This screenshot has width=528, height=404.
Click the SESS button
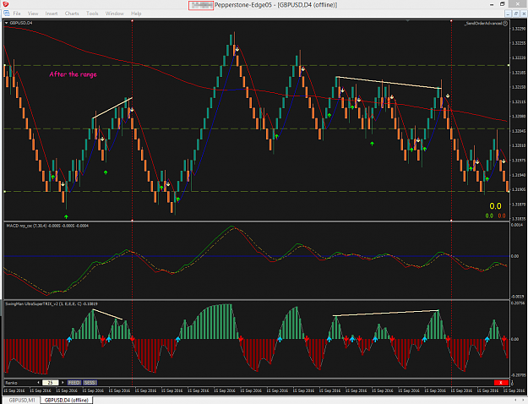click(x=90, y=382)
